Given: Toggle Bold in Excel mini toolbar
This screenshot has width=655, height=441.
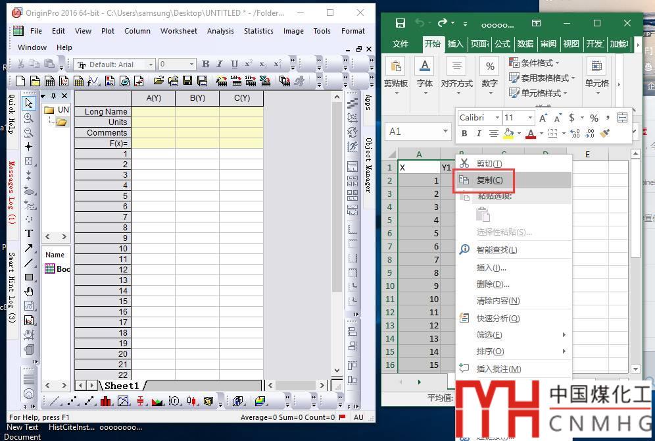Looking at the screenshot, I should (464, 134).
